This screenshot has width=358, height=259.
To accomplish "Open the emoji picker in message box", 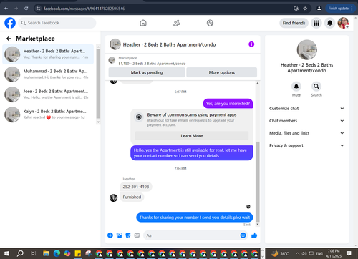I will click(x=243, y=235).
